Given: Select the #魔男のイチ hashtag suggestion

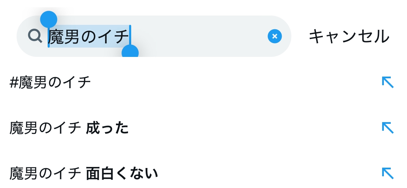Looking at the screenshot, I should pyautogui.click(x=50, y=83).
